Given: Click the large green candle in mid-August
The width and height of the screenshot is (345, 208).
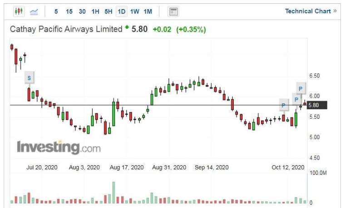Looking at the screenshot, I should coord(113,114).
